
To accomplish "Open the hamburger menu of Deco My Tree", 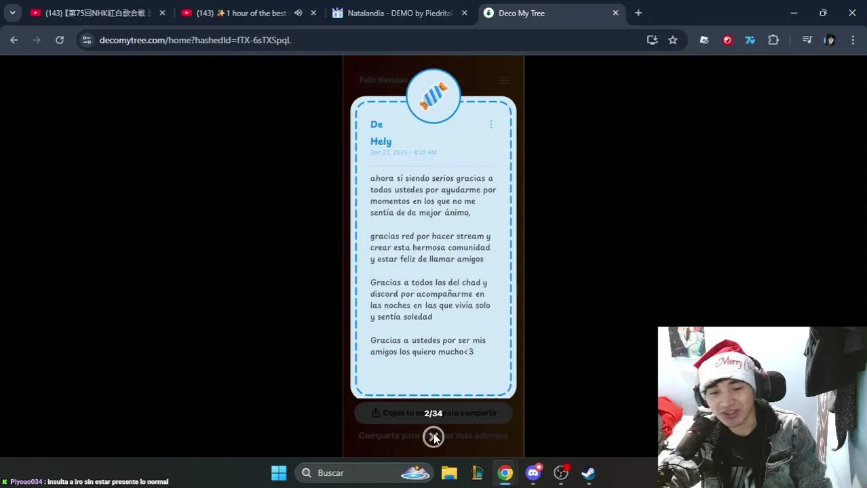I will (504, 81).
